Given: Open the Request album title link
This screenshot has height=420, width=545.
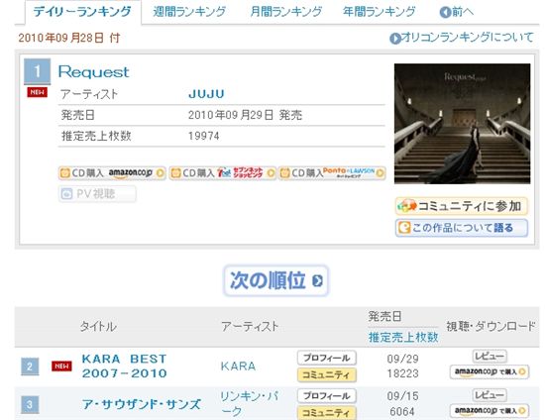Looking at the screenshot, I should pyautogui.click(x=93, y=72).
